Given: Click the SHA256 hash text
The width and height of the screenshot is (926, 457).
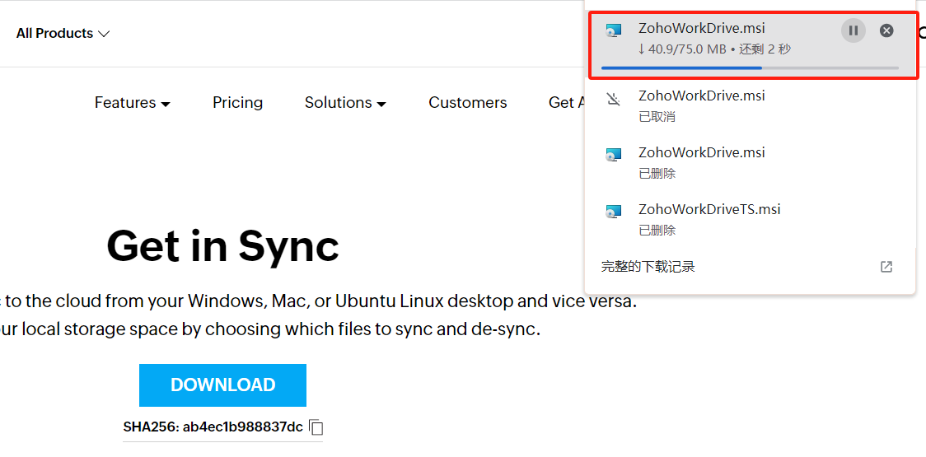Looking at the screenshot, I should [x=213, y=427].
